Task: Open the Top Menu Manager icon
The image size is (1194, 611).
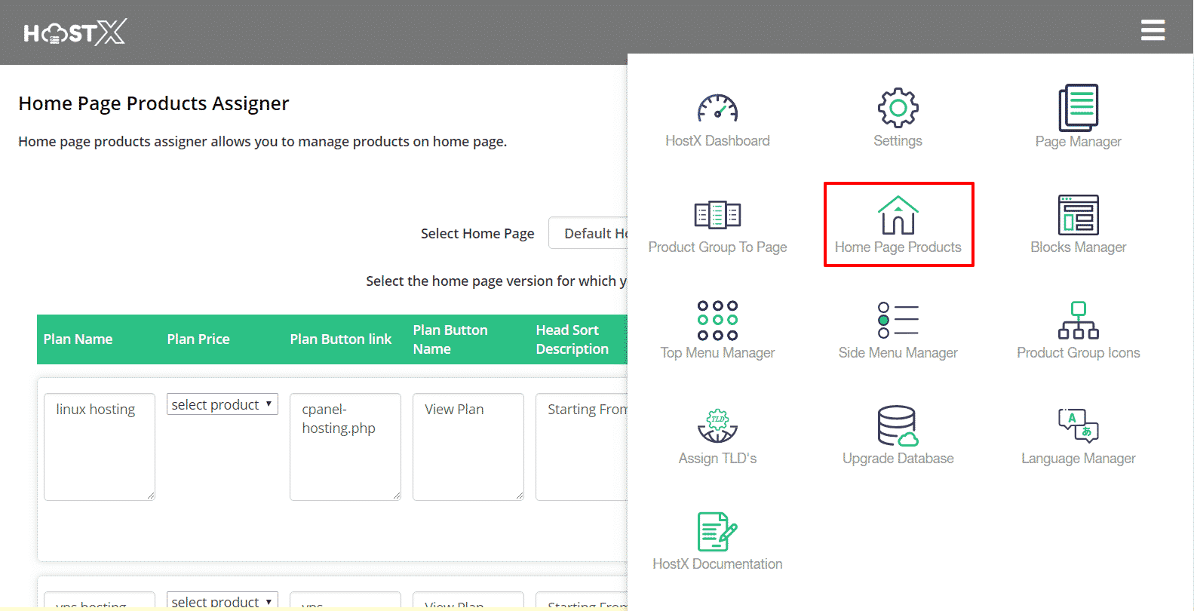Action: click(717, 321)
